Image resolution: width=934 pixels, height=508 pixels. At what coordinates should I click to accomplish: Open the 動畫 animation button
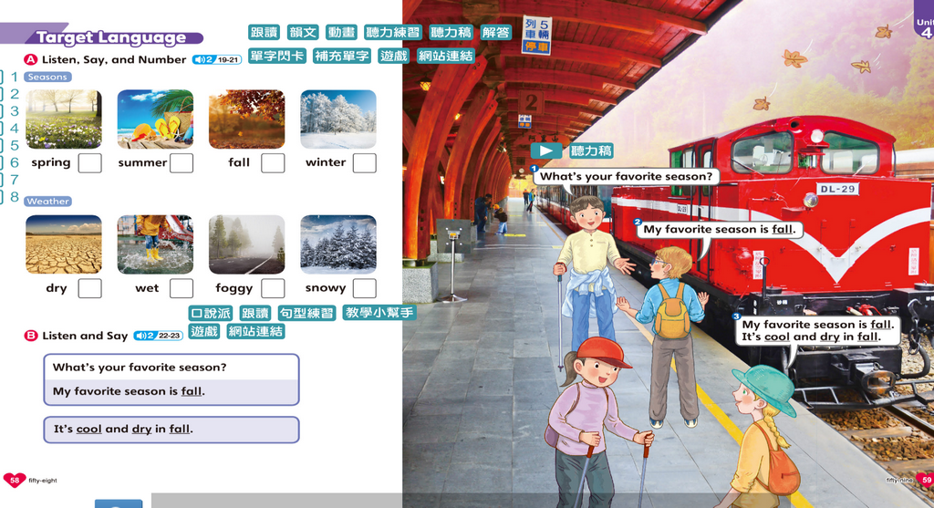point(341,33)
